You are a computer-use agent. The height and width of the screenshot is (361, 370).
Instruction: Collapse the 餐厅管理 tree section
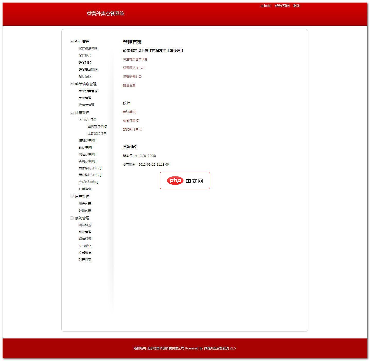click(x=72, y=41)
